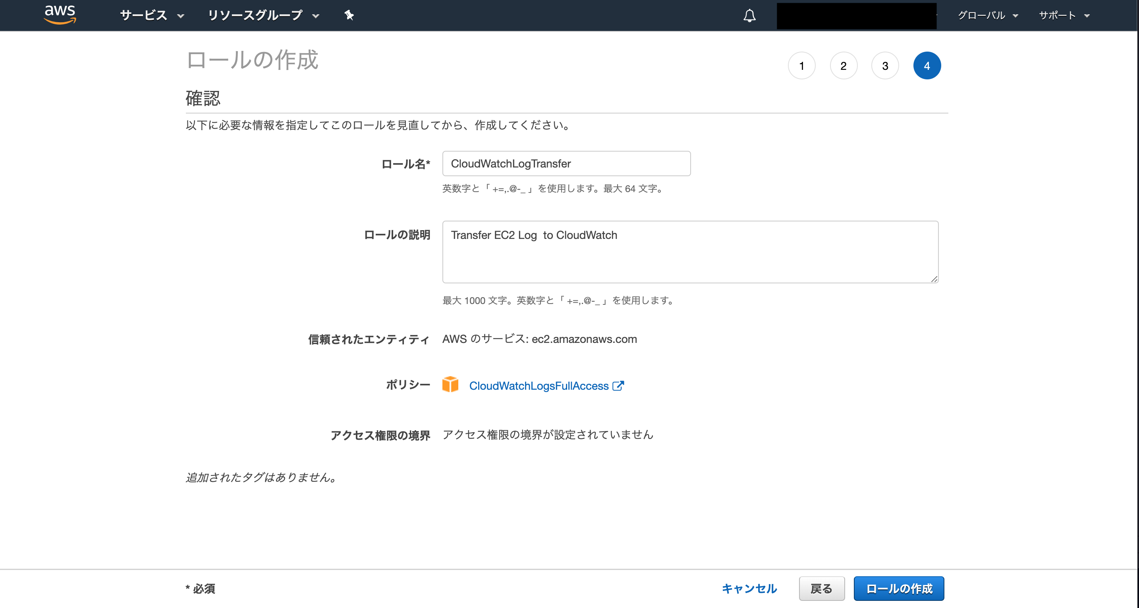Click the ロールの作成 page heading
This screenshot has height=608, width=1139.
pos(252,60)
